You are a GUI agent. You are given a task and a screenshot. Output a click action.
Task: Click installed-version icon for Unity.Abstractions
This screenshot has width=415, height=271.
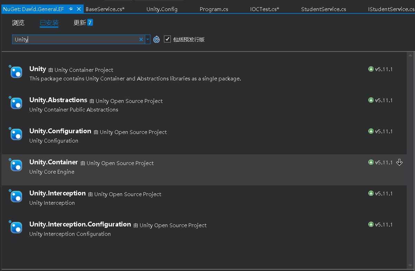[x=371, y=100]
